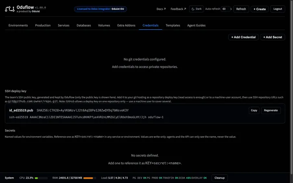Switch to the Environments tab
The height and width of the screenshot is (183, 293).
[18, 25]
